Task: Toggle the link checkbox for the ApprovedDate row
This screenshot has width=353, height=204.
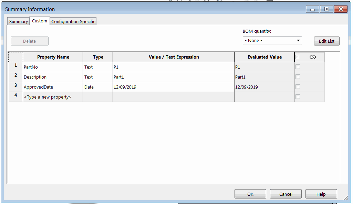Action: [x=298, y=86]
